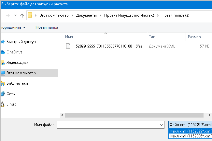This screenshot has height=141, width=212.
Task: Sort files by the Имя column
Action: (69, 37)
